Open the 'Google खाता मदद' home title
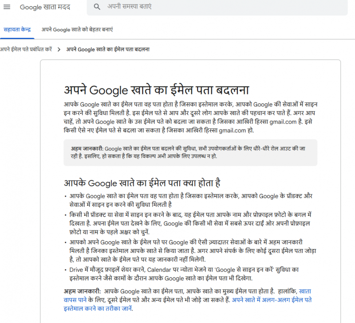355x323 pixels. click(x=45, y=7)
